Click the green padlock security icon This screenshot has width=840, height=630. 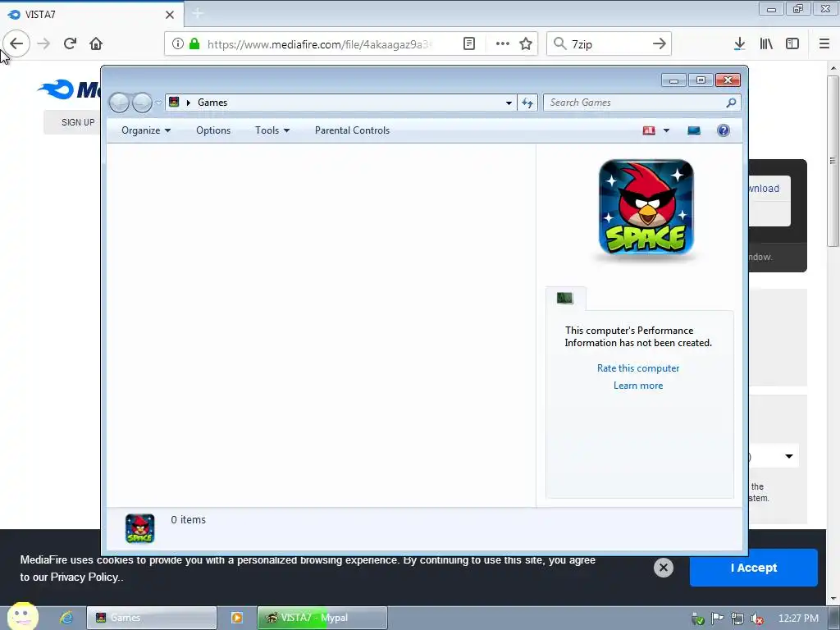point(194,43)
